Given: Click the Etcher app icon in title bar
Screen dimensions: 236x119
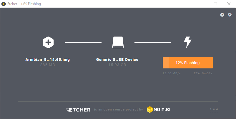Looking at the screenshot, I should (4, 4).
